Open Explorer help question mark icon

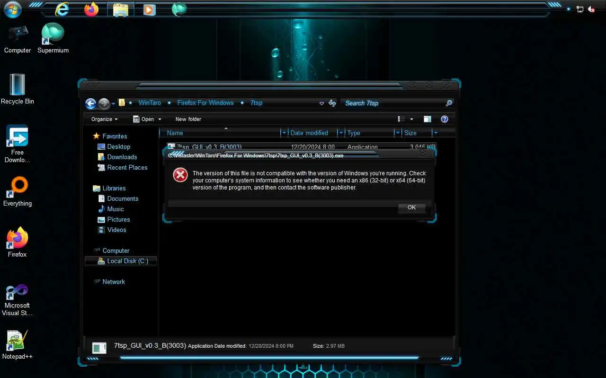click(x=445, y=119)
